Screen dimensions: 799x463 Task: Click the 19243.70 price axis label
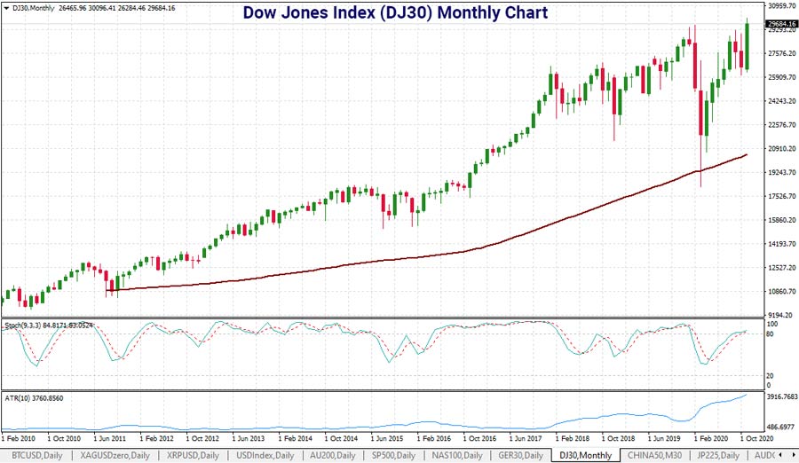pos(782,172)
